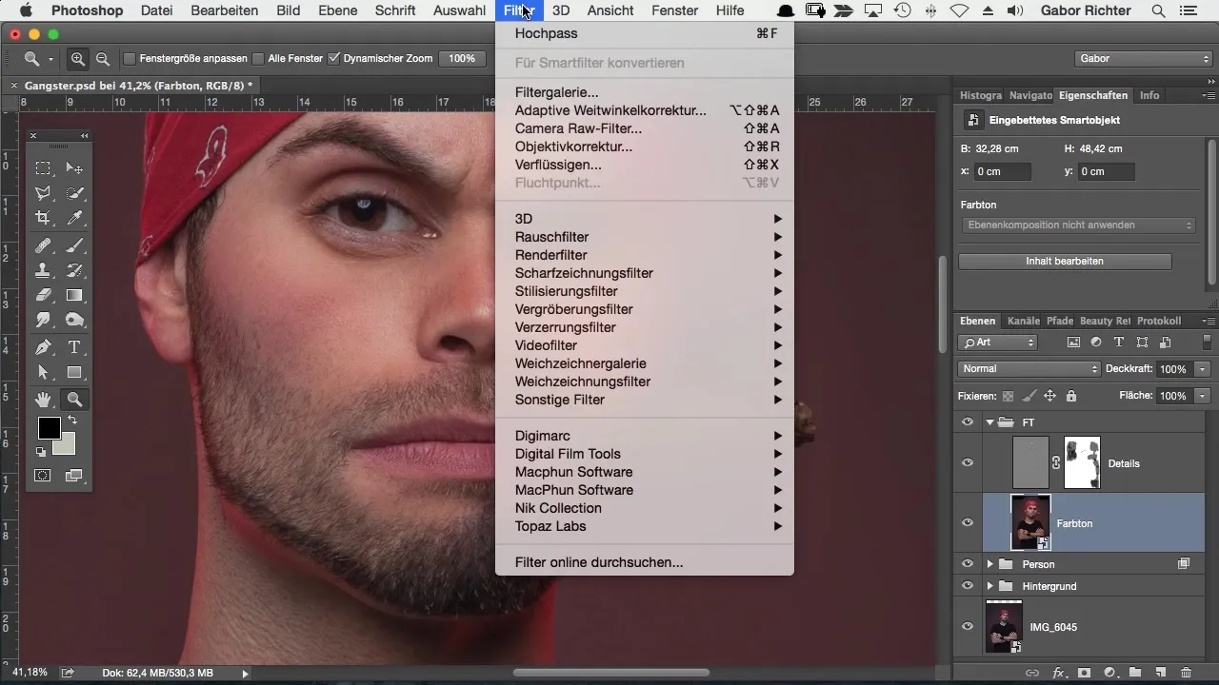Select the Rectangle shape tool

[x=74, y=372]
